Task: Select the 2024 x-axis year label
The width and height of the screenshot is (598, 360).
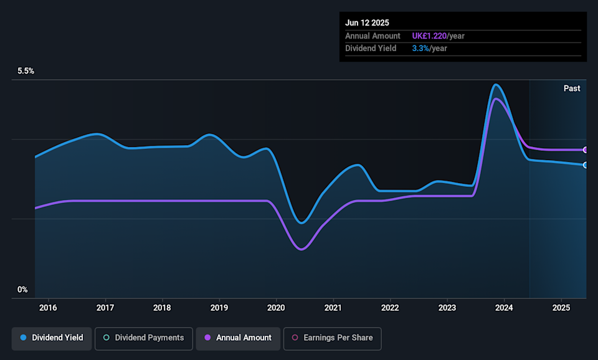Action: [x=504, y=307]
